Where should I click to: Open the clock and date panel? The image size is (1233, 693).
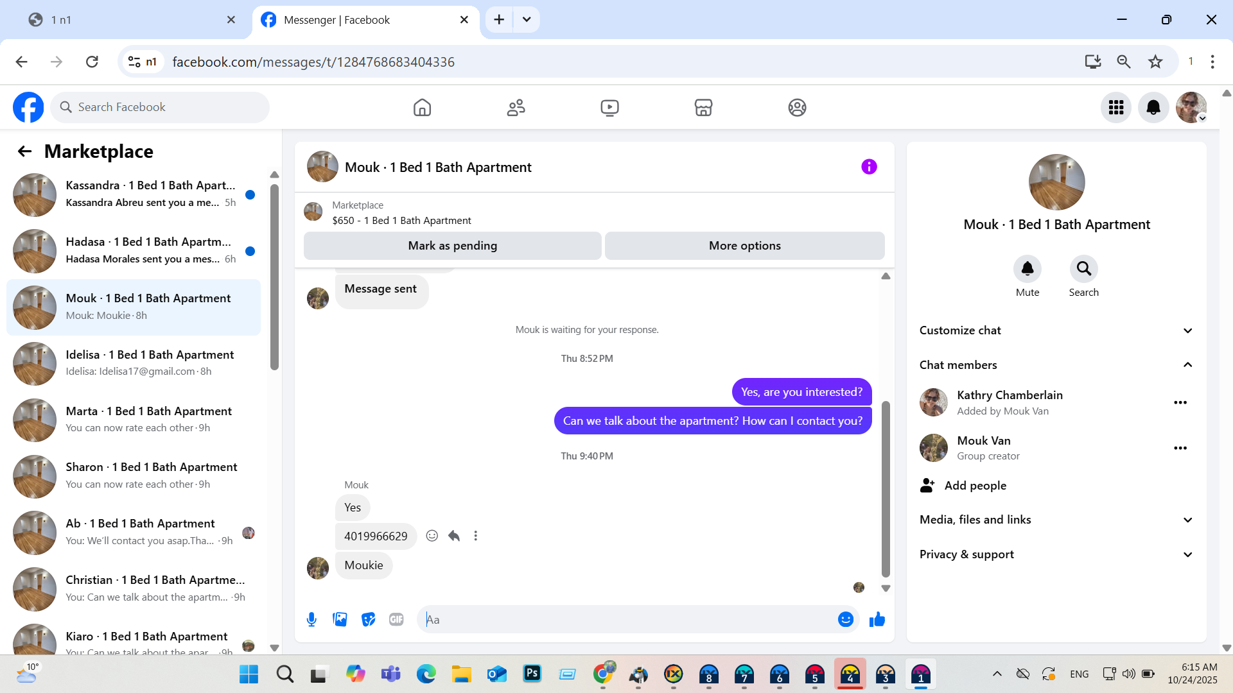(x=1193, y=674)
